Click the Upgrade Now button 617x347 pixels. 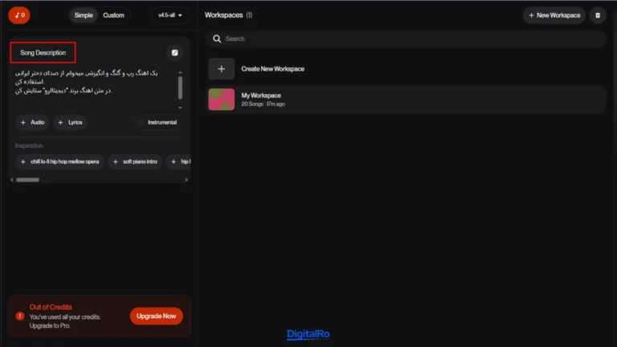click(156, 316)
